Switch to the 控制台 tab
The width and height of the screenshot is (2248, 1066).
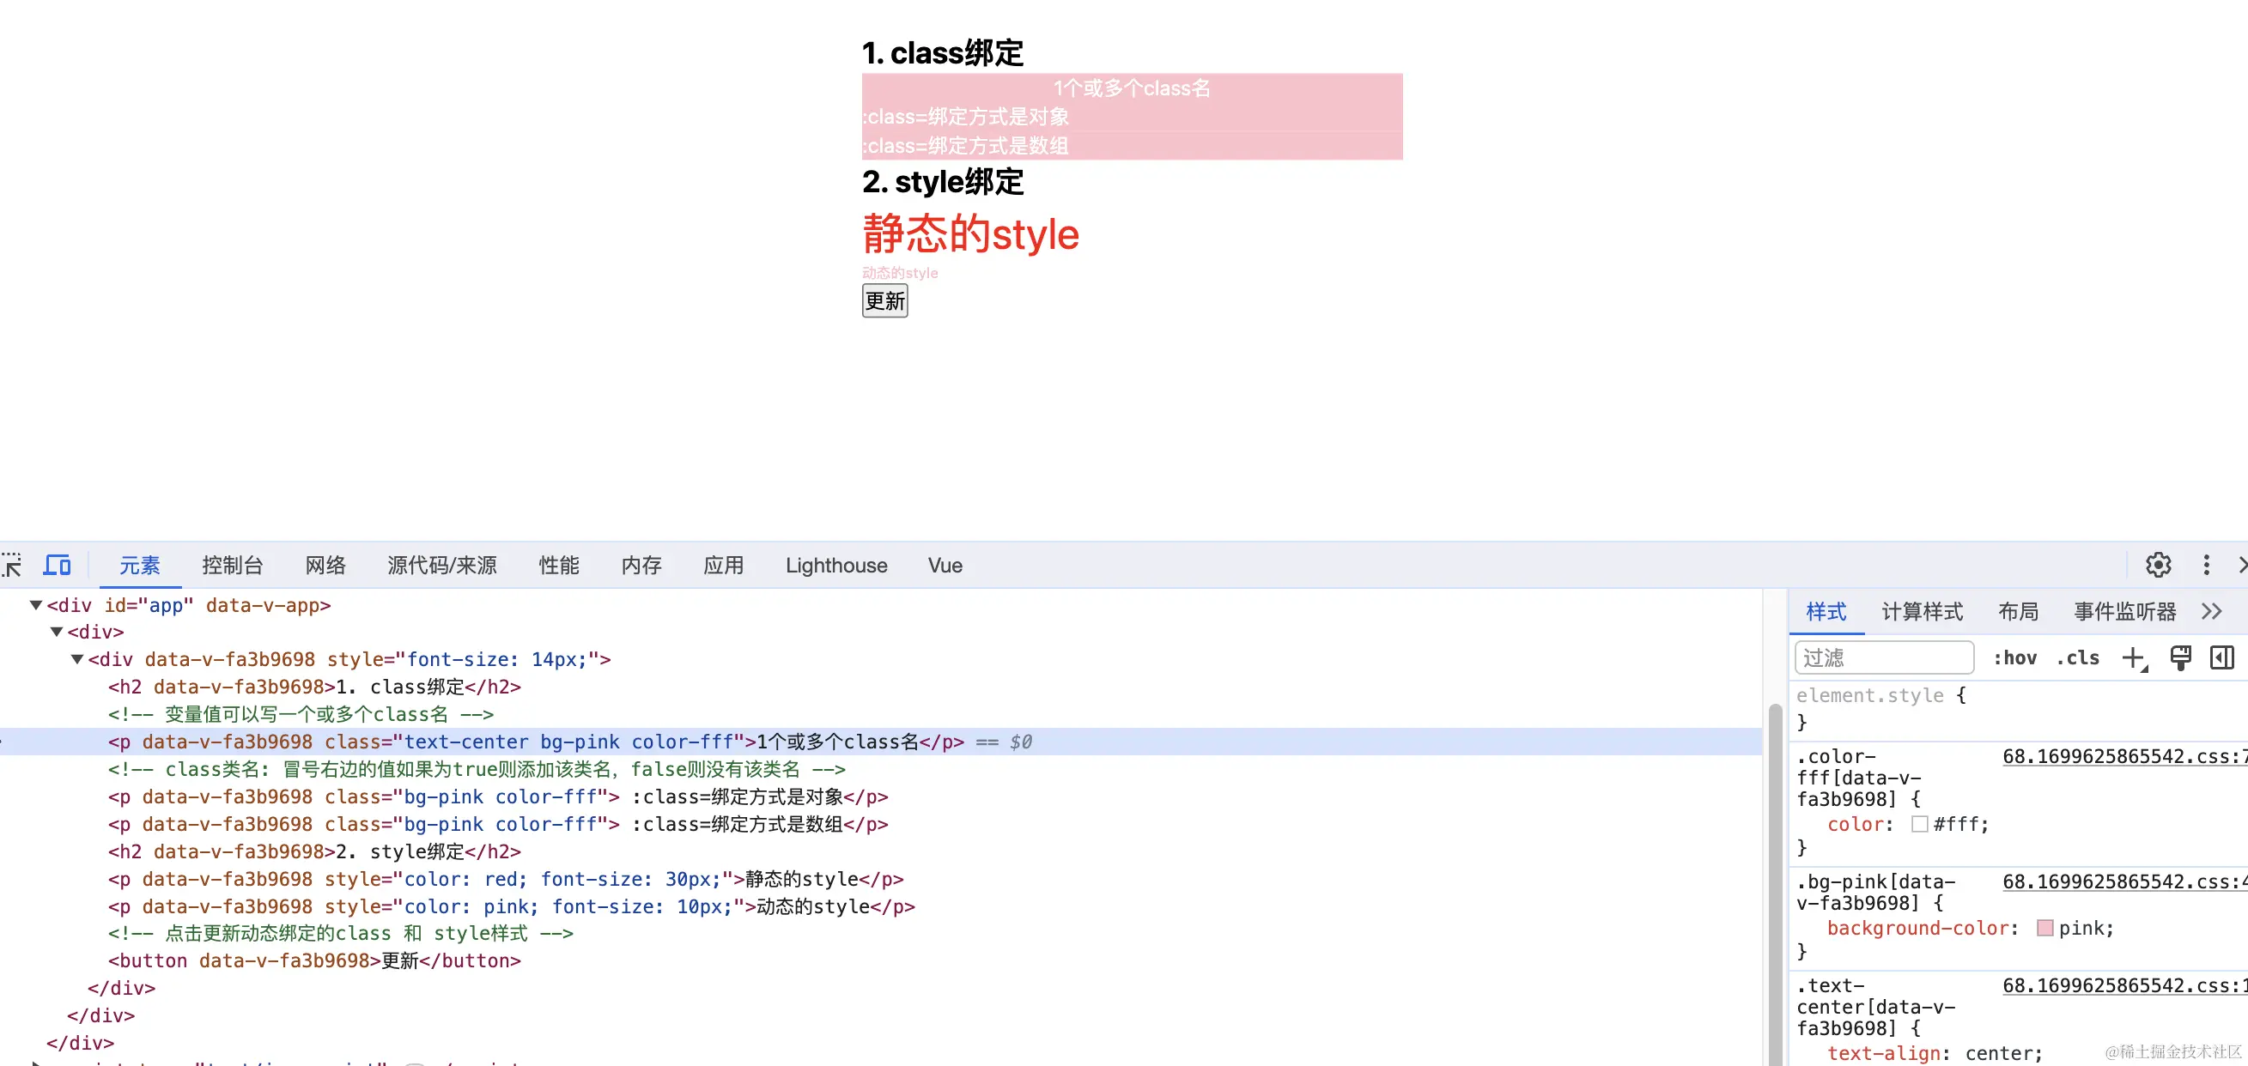[x=232, y=566]
